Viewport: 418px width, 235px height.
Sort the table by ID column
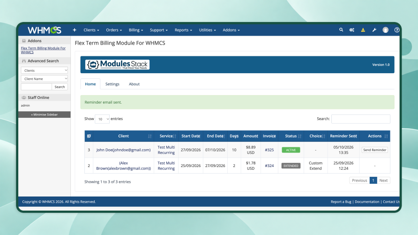pyautogui.click(x=89, y=136)
